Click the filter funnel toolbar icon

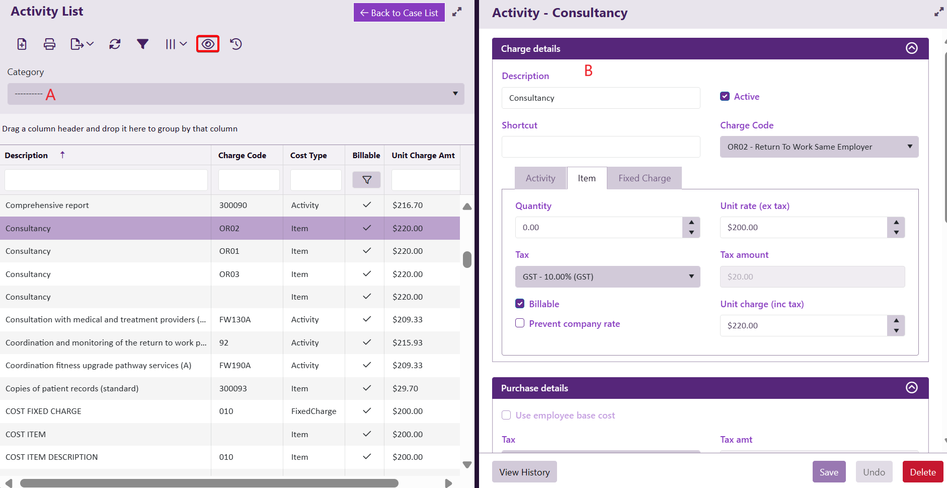coord(142,44)
